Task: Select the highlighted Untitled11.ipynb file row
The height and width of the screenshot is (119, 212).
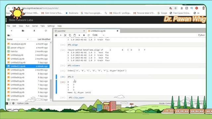Action: click(28, 66)
